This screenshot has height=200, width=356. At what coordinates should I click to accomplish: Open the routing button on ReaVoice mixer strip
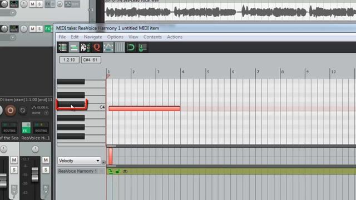(x=41, y=128)
